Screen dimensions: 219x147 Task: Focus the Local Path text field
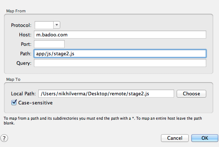(x=106, y=94)
